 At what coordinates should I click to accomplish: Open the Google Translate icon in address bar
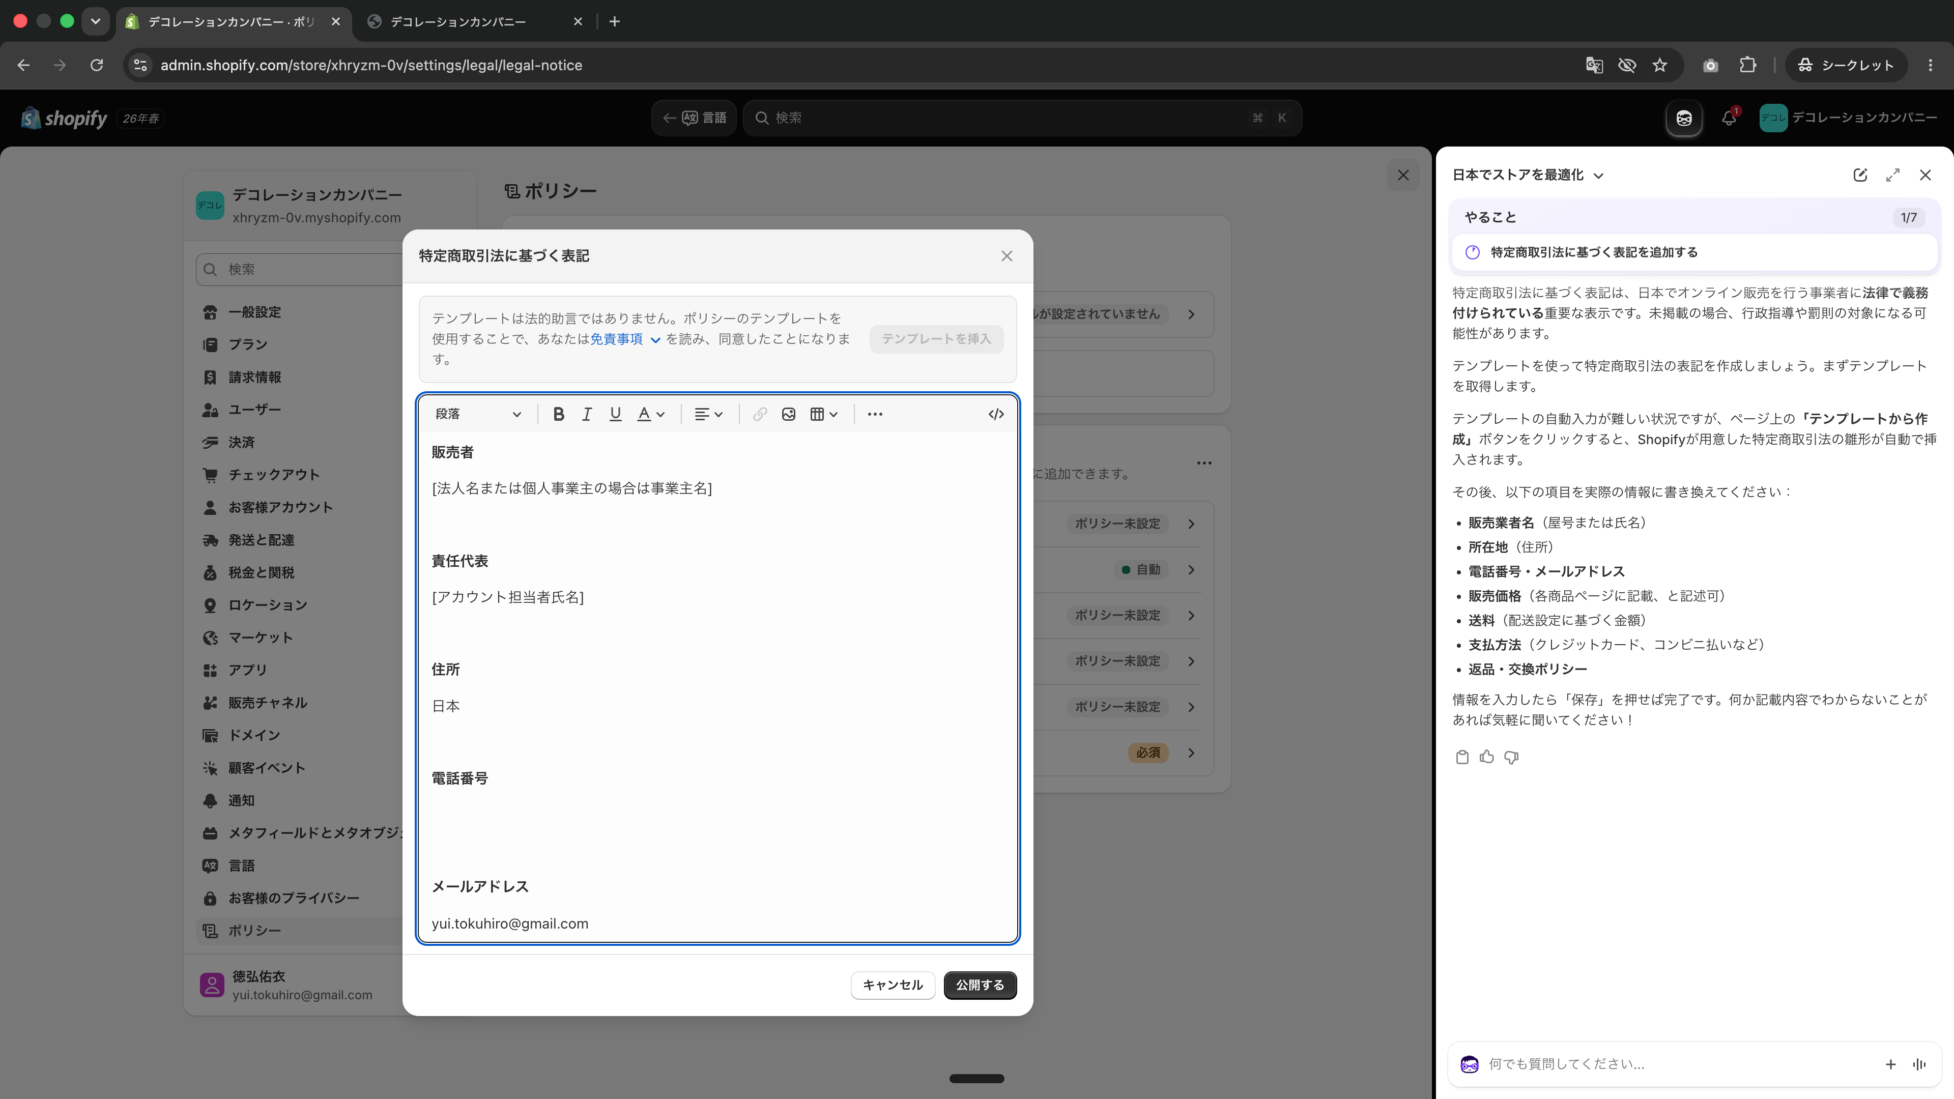1594,65
